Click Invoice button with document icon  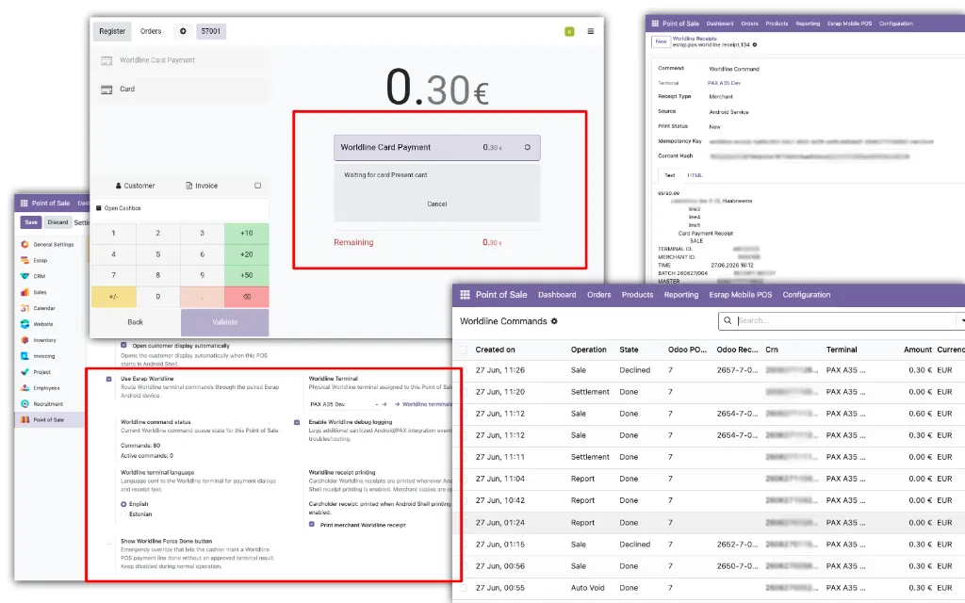click(x=202, y=186)
